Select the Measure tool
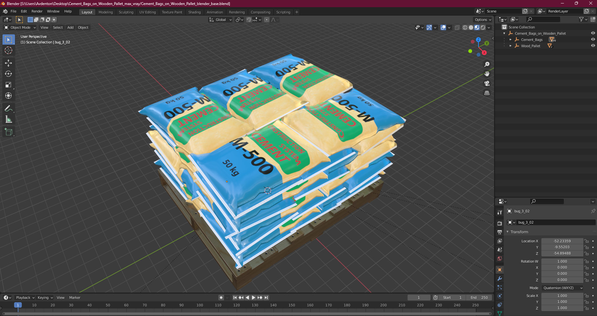 pos(8,119)
